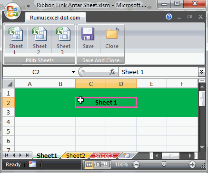Select row 4 header

[x=9, y=122]
